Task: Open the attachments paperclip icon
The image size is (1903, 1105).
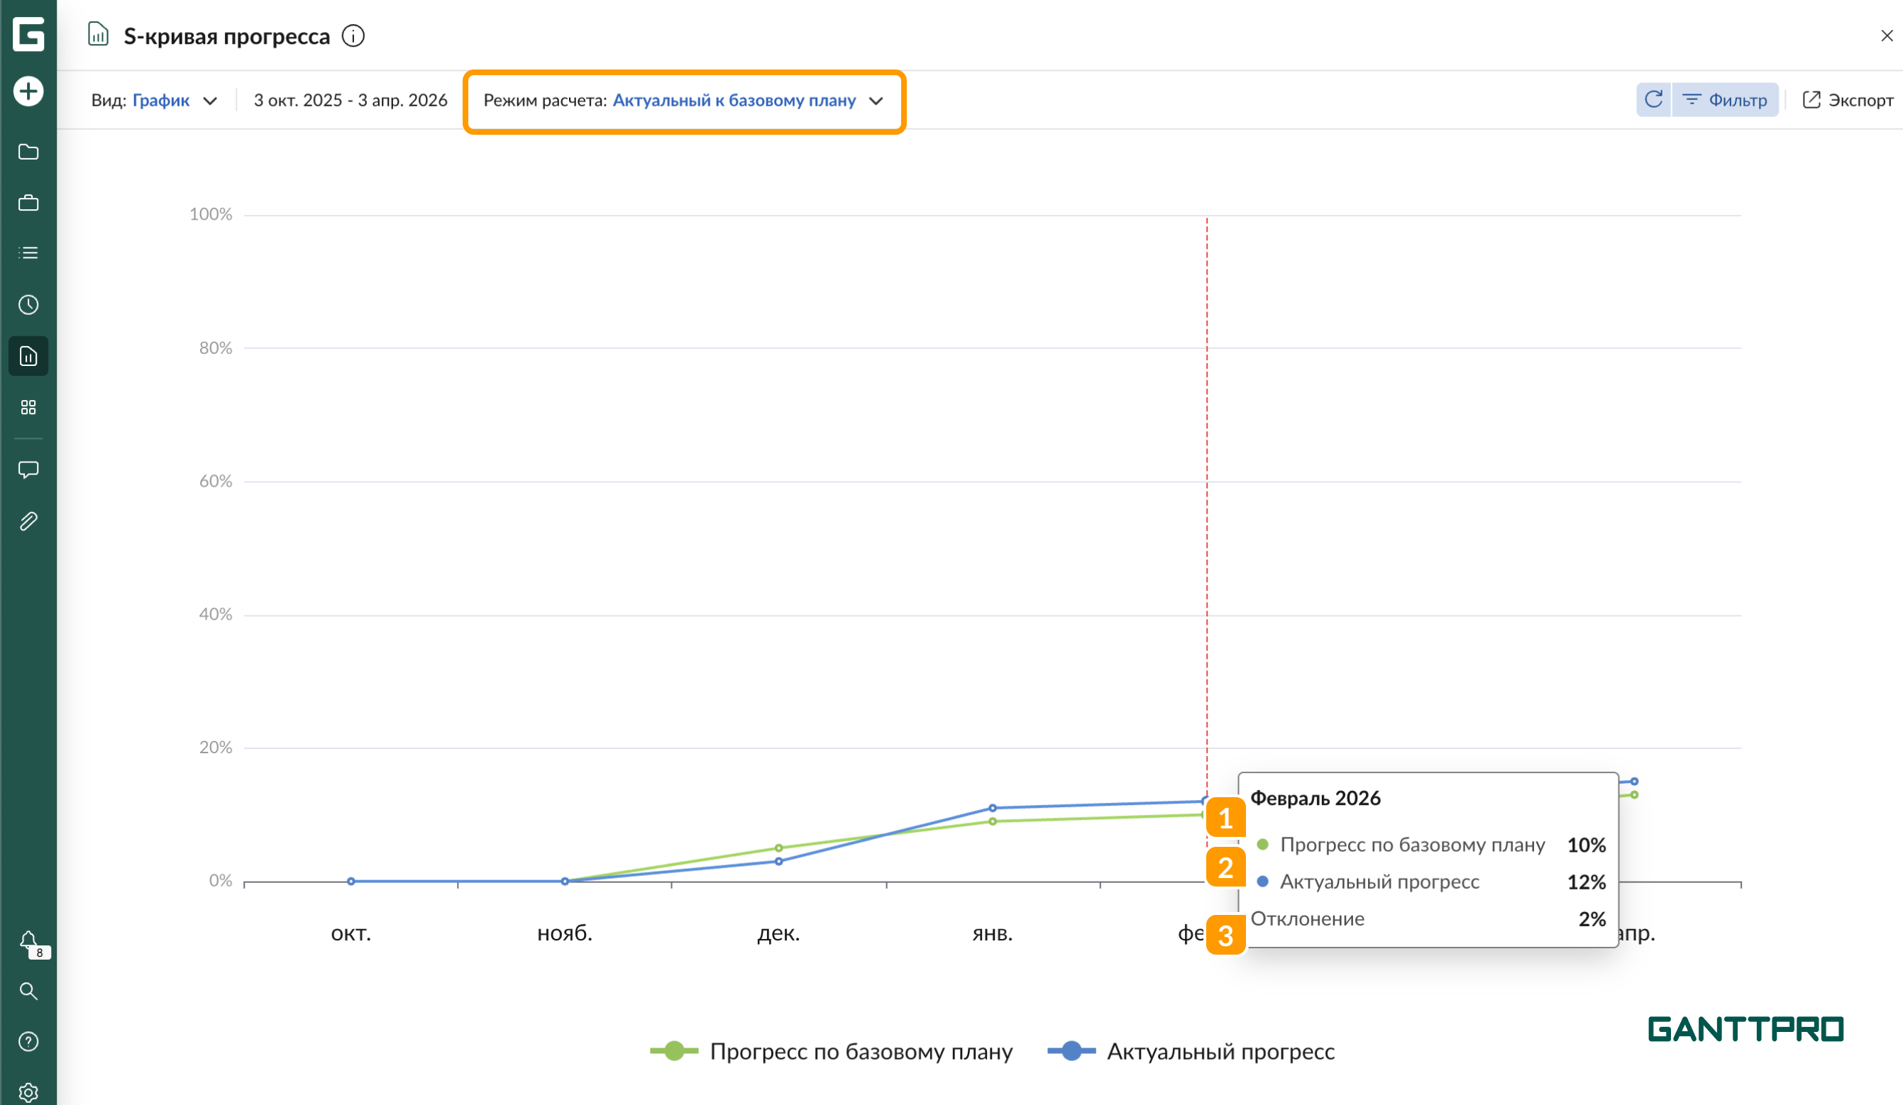Action: click(x=28, y=521)
